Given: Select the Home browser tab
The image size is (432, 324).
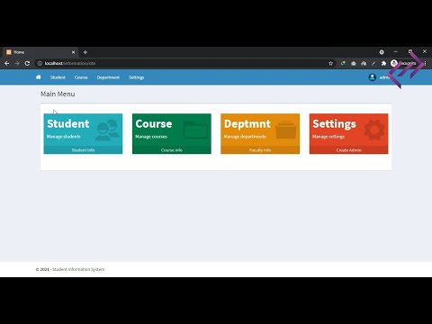Looking at the screenshot, I should point(40,52).
